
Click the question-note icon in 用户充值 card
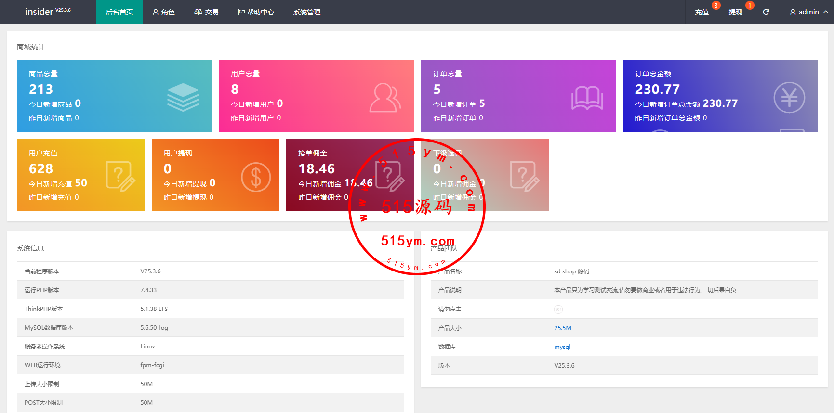click(120, 177)
